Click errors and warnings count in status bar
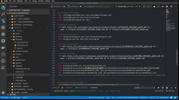179x100 pixels. coord(17,97)
